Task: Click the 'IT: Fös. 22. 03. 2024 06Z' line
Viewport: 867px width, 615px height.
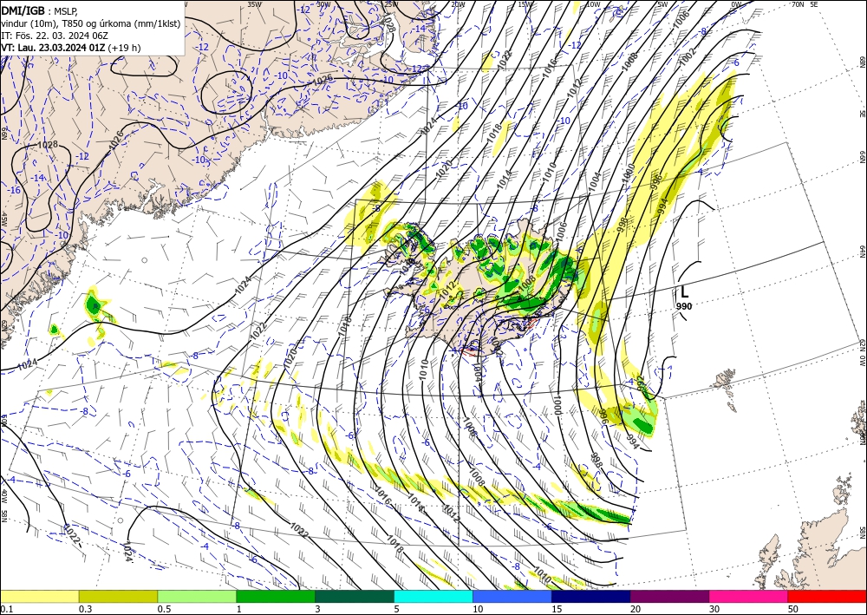Action: point(55,36)
